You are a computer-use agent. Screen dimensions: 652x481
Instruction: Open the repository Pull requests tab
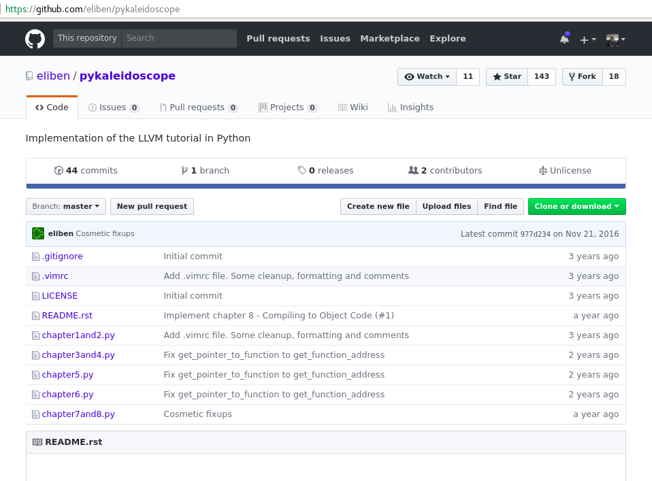pos(198,107)
